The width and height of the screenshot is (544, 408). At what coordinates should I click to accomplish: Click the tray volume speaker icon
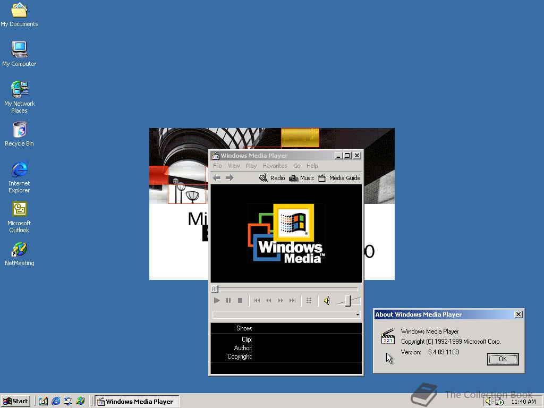pyautogui.click(x=489, y=402)
